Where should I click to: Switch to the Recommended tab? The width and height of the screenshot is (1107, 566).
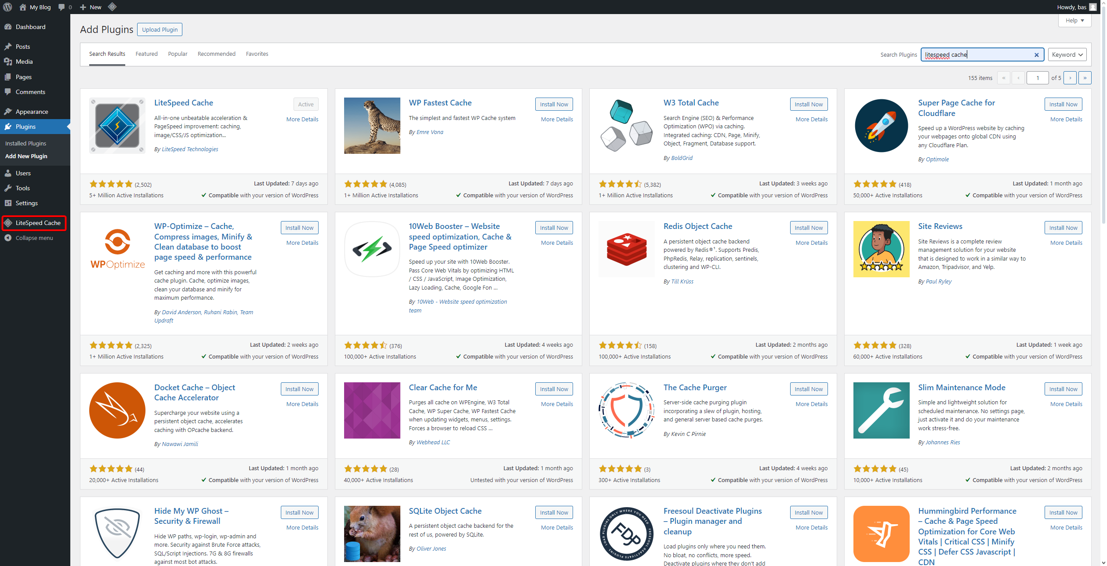tap(216, 54)
